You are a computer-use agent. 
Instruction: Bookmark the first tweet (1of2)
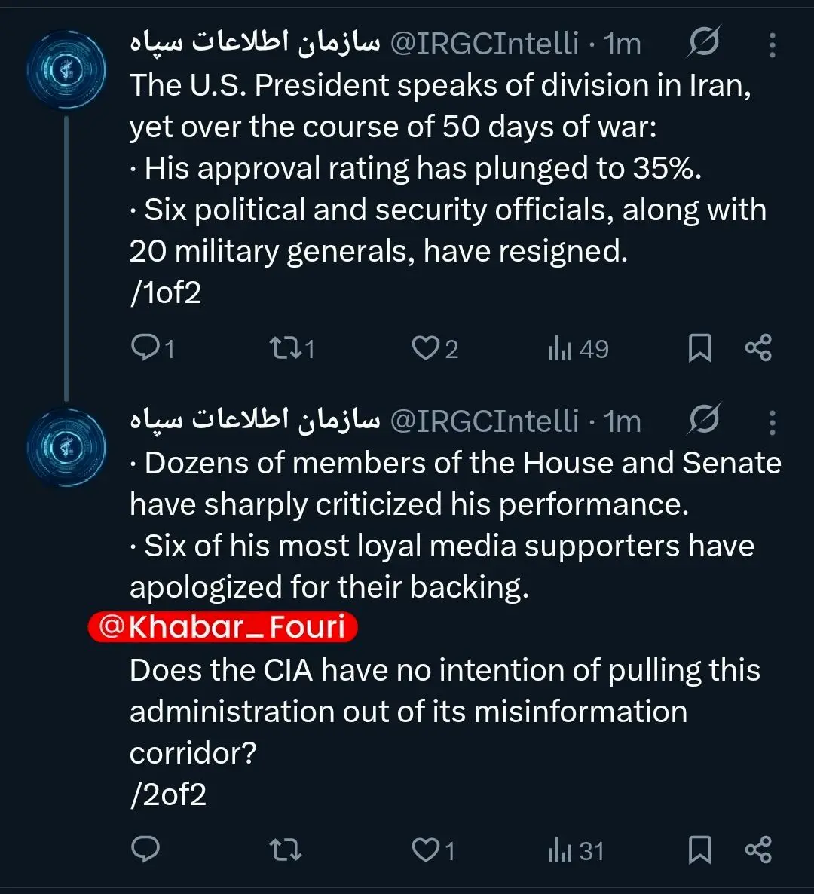tap(700, 348)
